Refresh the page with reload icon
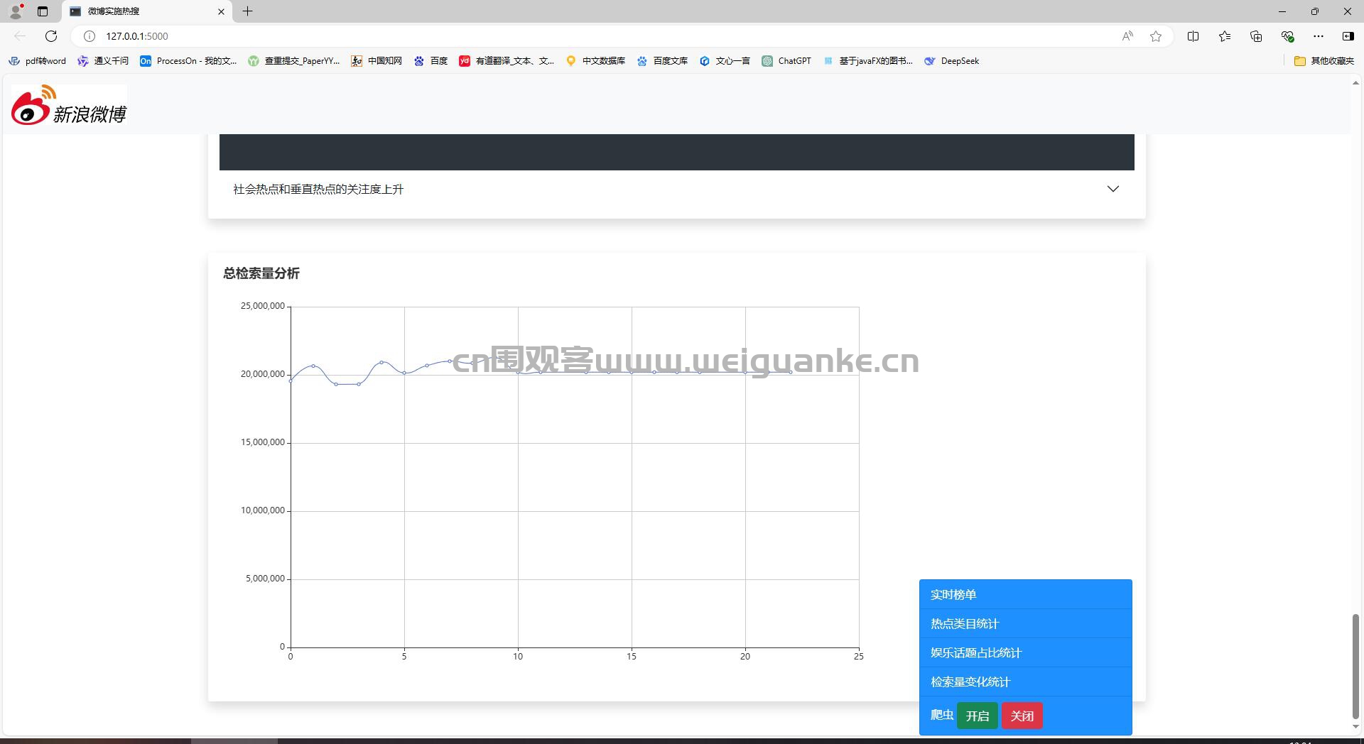 coord(51,36)
